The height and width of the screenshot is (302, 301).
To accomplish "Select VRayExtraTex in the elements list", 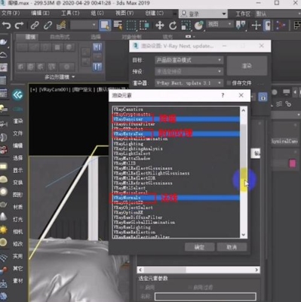I will (x=176, y=134).
